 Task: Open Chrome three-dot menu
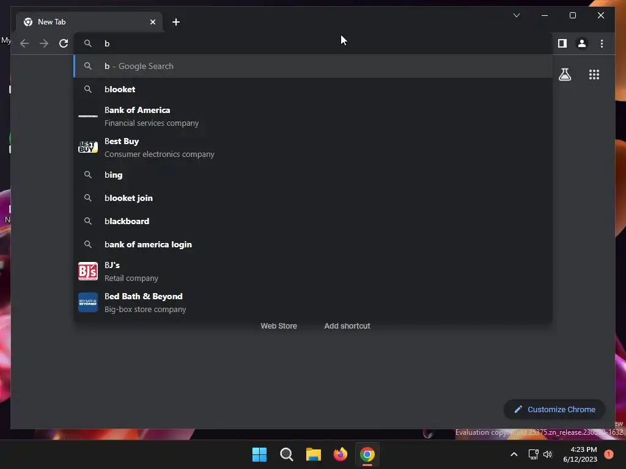(x=602, y=43)
